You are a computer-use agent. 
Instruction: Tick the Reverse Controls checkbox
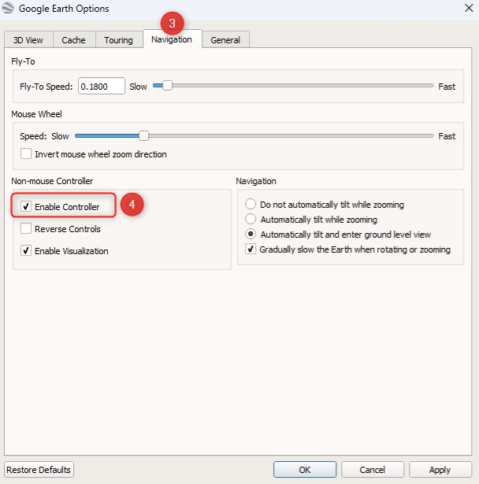point(27,229)
